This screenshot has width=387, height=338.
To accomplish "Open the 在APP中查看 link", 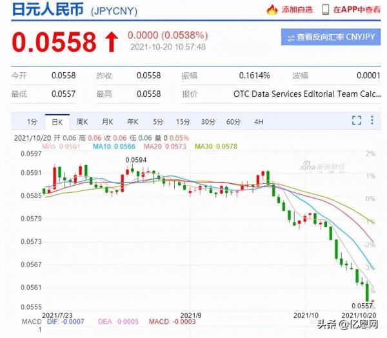I will [x=357, y=10].
